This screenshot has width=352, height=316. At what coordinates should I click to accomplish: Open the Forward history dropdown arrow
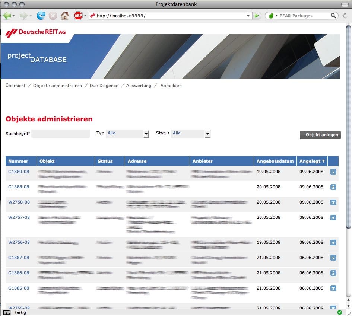pos(31,16)
